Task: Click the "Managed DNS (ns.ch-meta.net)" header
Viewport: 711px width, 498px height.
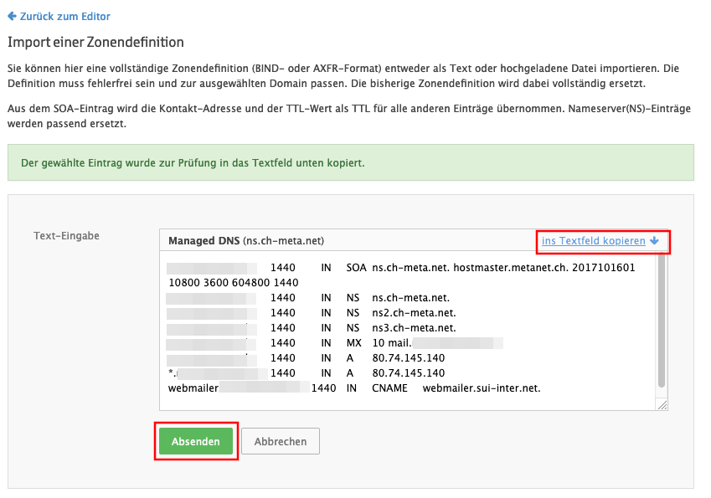Action: coord(246,241)
